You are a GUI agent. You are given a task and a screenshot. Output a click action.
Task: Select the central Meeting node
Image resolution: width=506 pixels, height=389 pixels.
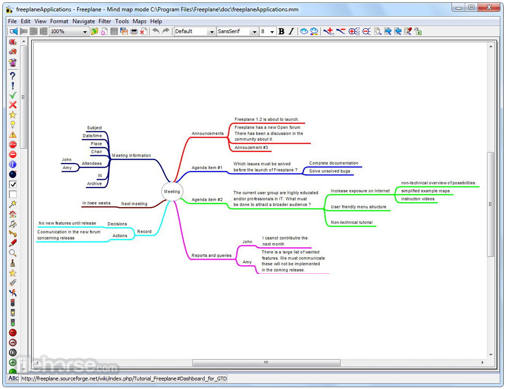[x=172, y=191]
